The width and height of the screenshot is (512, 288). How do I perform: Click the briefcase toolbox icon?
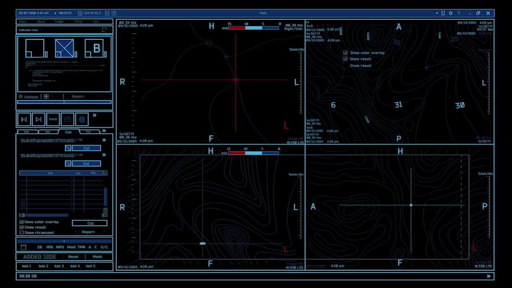click(x=67, y=119)
